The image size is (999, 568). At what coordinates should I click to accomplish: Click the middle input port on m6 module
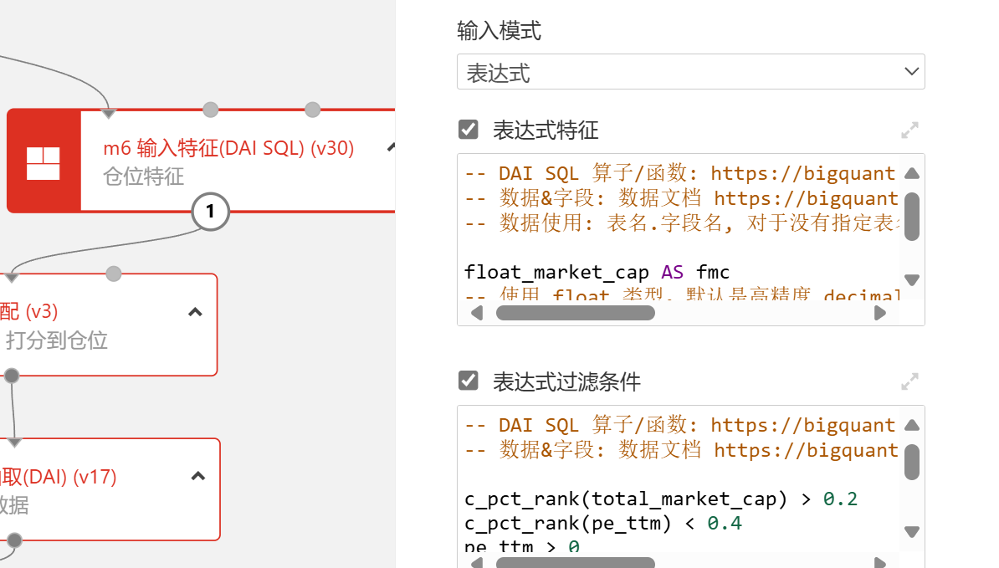point(211,110)
